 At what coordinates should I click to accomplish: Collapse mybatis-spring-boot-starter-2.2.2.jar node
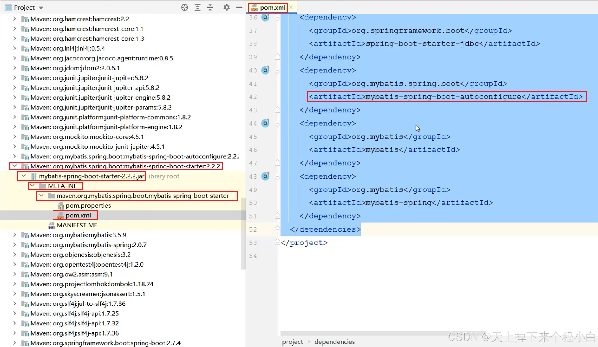coord(24,176)
